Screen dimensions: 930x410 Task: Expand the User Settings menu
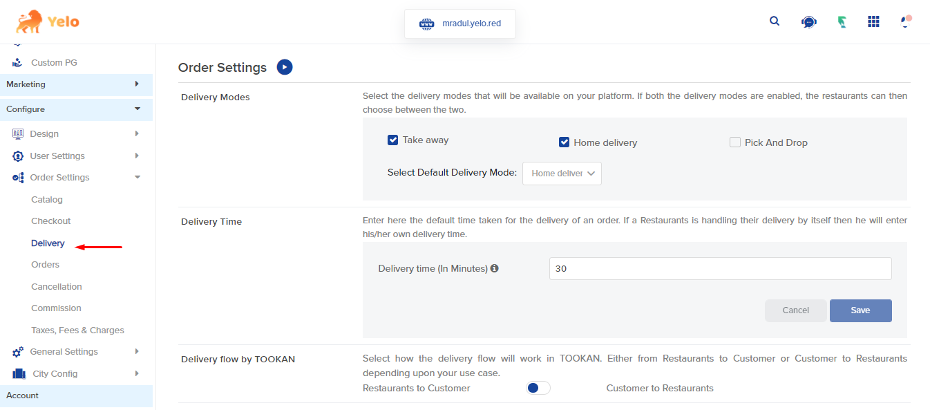click(x=58, y=156)
